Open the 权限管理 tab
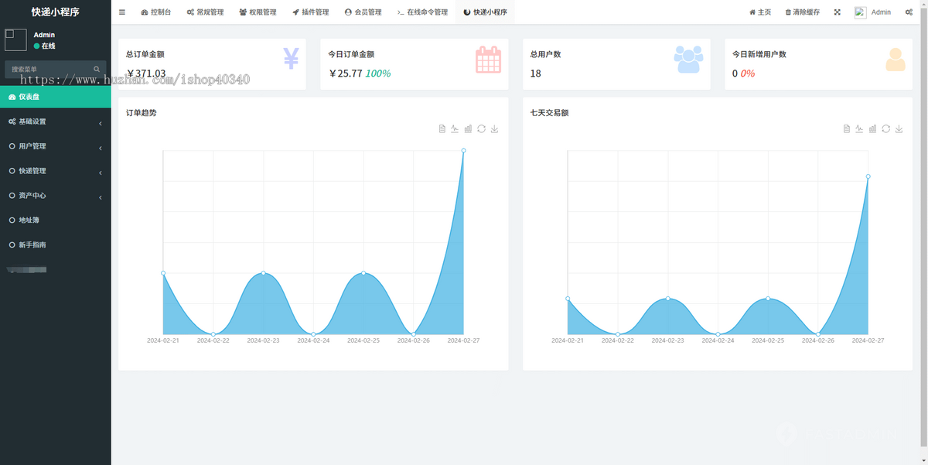 (x=258, y=12)
